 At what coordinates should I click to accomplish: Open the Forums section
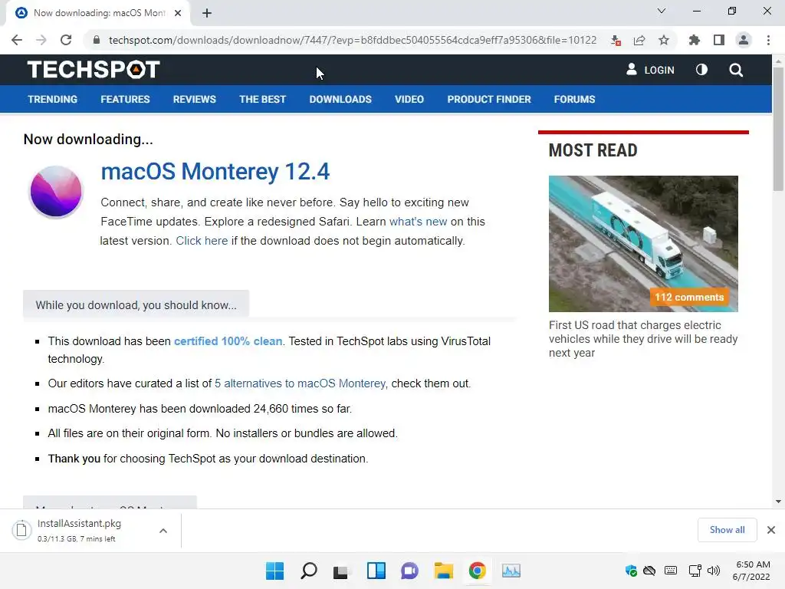coord(574,99)
